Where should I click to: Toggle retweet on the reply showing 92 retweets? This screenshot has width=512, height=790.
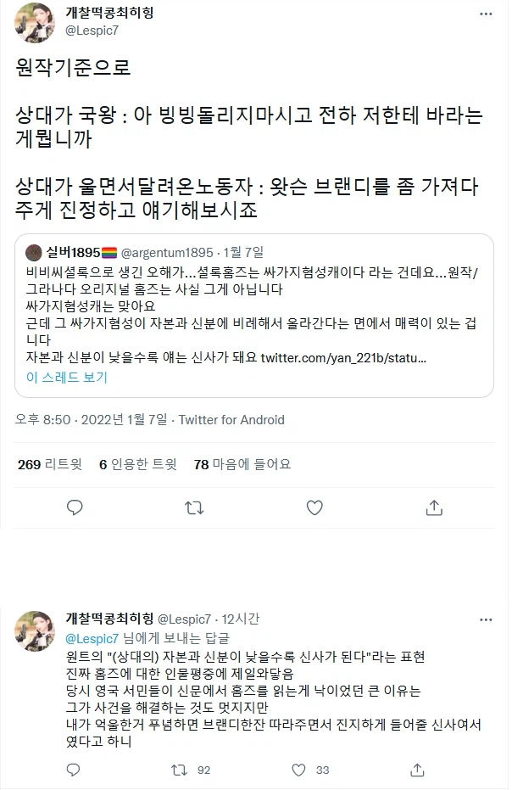[181, 770]
